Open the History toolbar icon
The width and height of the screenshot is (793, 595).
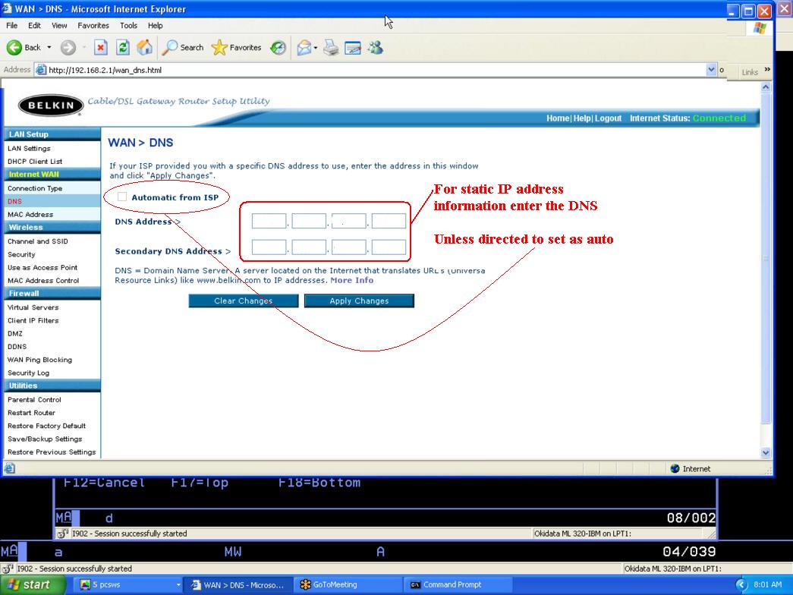[x=278, y=48]
